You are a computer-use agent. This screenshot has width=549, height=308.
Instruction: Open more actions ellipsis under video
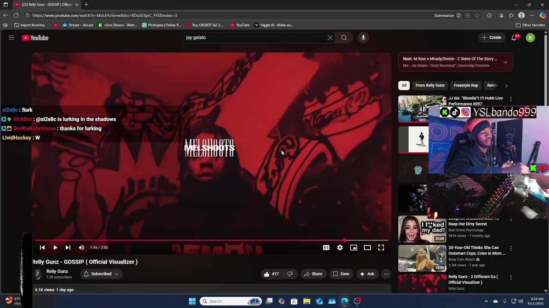[x=386, y=274]
